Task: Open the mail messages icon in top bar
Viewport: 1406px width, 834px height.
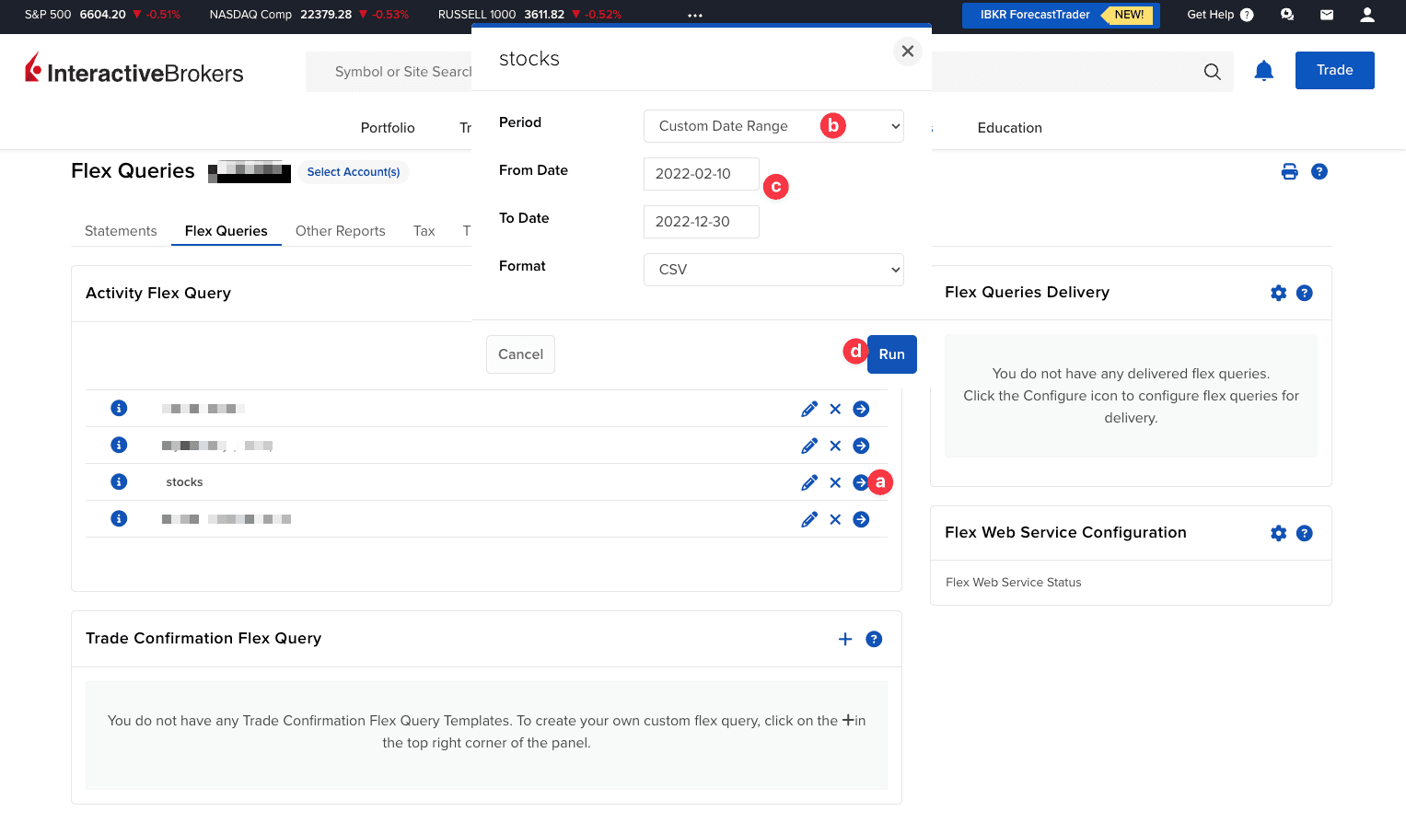Action: (1326, 15)
